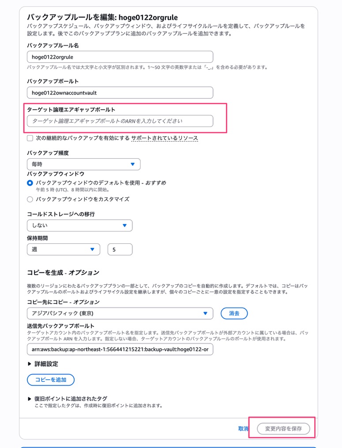Click the 消去 button
This screenshot has height=448, width=342.
tap(234, 314)
